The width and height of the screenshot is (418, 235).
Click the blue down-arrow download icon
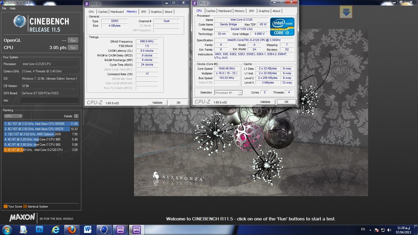pos(346,12)
